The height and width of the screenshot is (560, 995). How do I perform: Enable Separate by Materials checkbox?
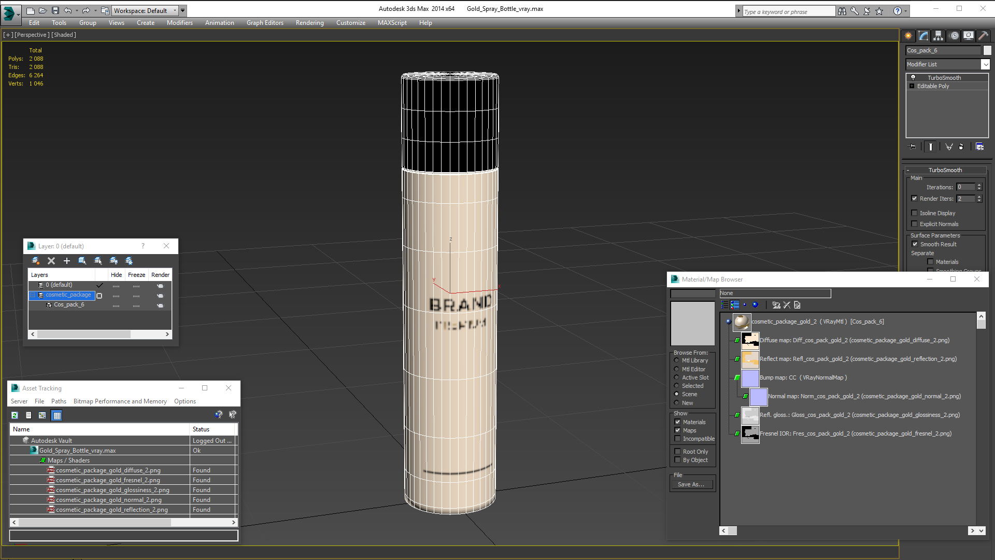[931, 262]
